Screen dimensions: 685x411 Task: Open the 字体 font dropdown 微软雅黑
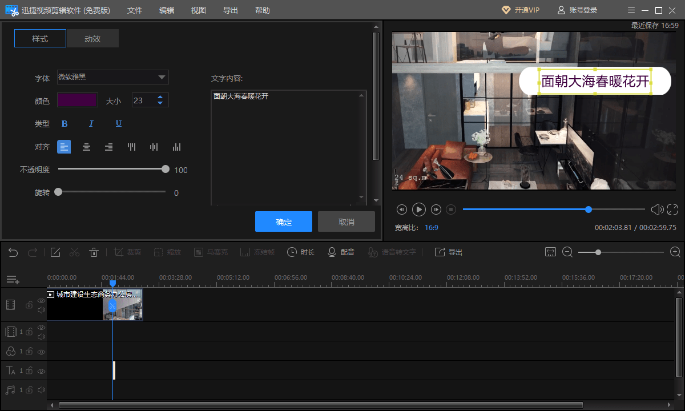(112, 78)
